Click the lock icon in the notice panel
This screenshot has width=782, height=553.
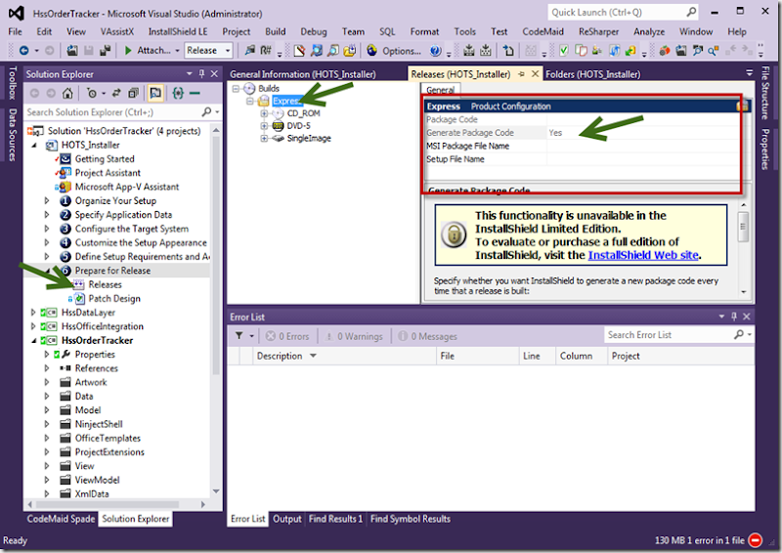pos(454,234)
